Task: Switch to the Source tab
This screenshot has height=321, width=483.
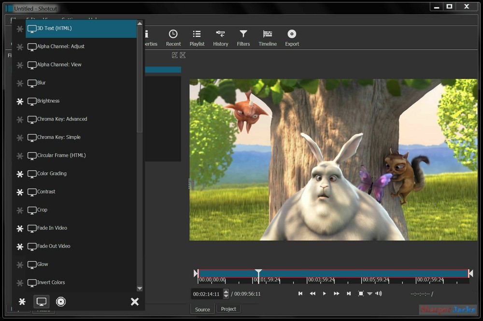Action: pos(202,309)
